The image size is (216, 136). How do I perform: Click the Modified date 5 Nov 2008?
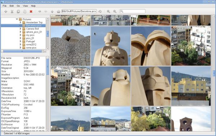coord(34,74)
